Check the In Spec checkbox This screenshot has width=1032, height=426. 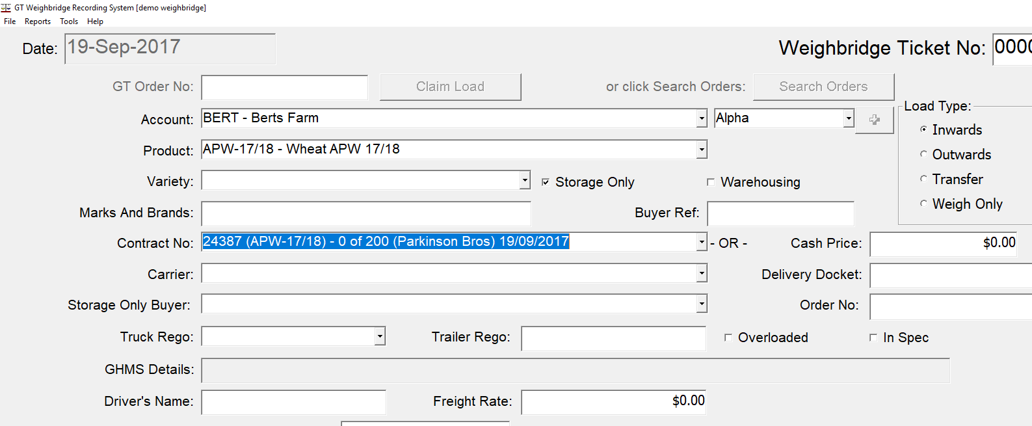pos(873,338)
